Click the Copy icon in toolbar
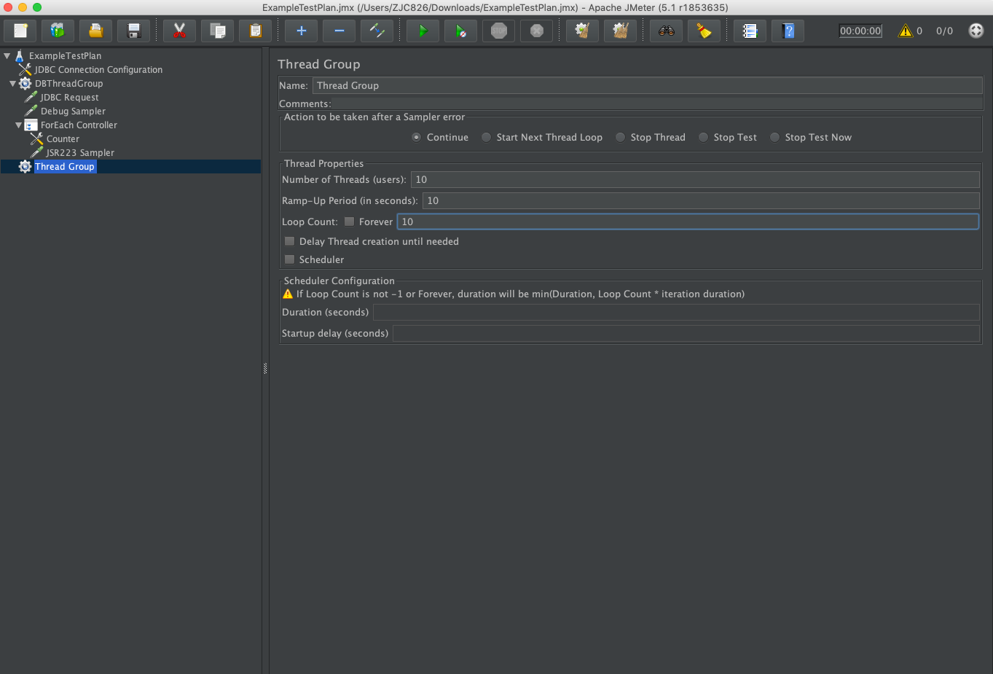993x674 pixels. pos(217,31)
